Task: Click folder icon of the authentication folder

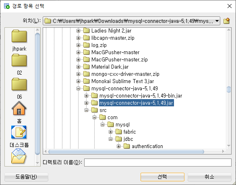Action: tap(127, 146)
